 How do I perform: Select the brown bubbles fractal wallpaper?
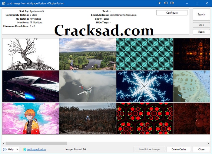click(192, 119)
